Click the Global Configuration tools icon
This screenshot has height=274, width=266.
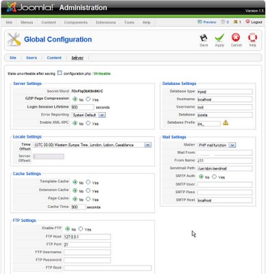tap(14, 39)
